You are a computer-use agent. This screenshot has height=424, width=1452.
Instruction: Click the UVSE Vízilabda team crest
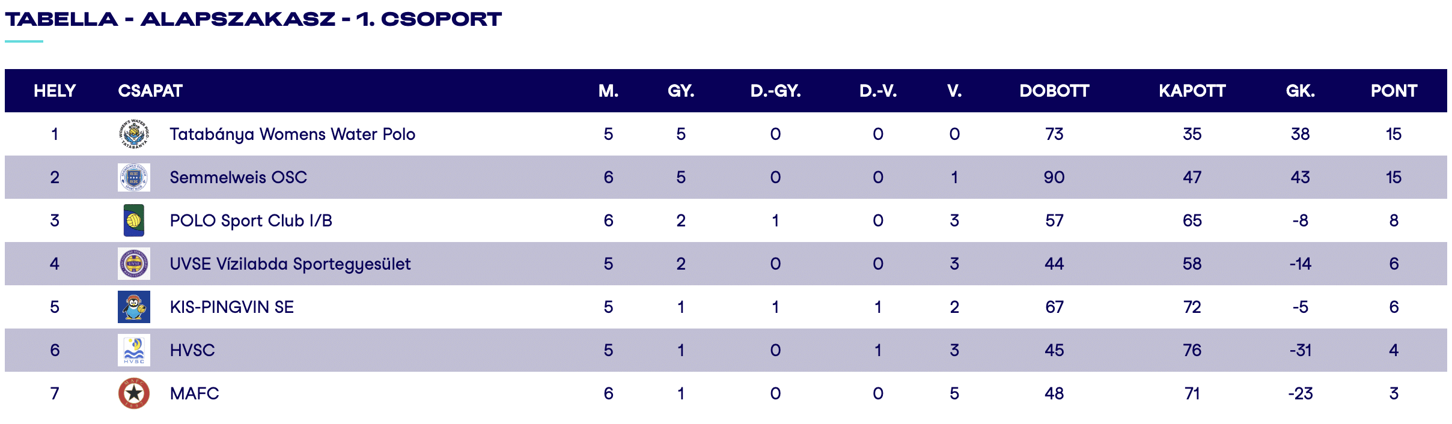[x=133, y=264]
